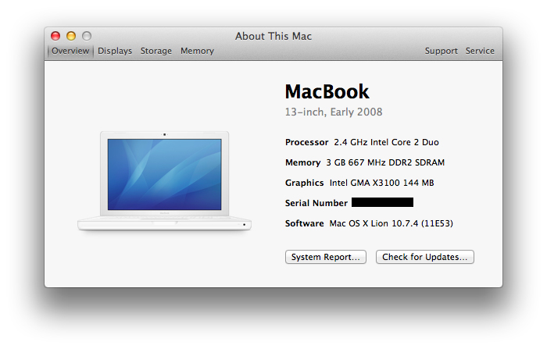Open the Storage tab
This screenshot has height=349, width=547.
tap(156, 51)
